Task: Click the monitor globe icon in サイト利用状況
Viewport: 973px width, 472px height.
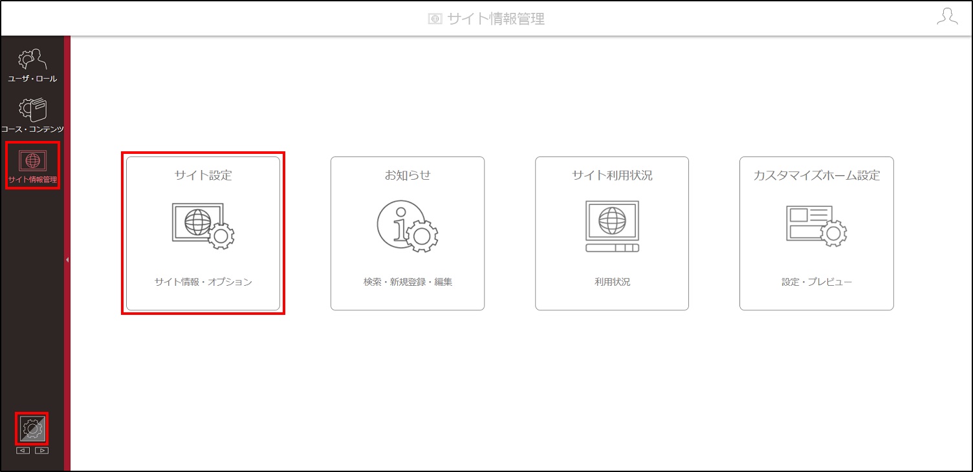Action: pos(612,226)
